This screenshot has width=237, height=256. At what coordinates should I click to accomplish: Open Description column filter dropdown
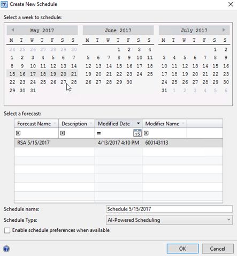point(91,124)
